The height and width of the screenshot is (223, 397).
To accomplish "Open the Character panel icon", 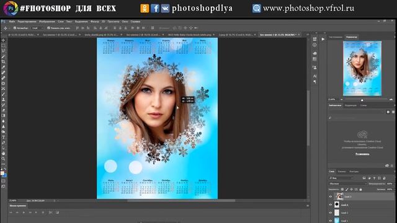I will [314, 76].
